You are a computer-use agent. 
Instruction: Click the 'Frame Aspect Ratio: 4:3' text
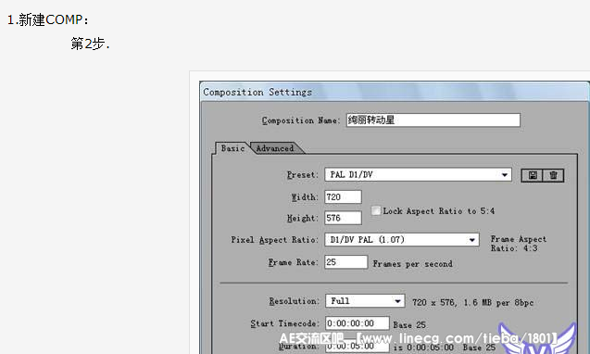point(518,244)
